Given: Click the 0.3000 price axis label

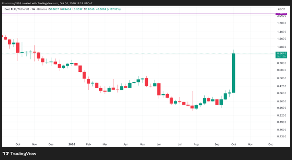Looking at the screenshot, I should click(281, 102).
